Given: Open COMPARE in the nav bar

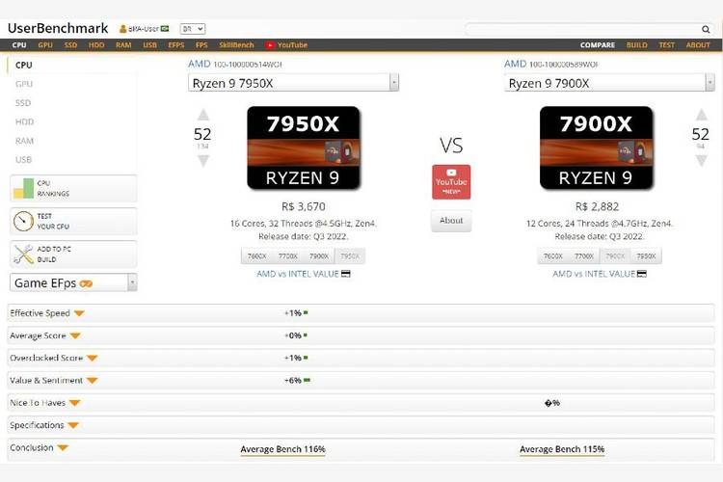Looking at the screenshot, I should pyautogui.click(x=598, y=44).
